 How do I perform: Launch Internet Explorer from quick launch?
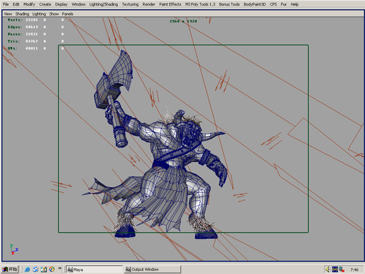[28, 269]
